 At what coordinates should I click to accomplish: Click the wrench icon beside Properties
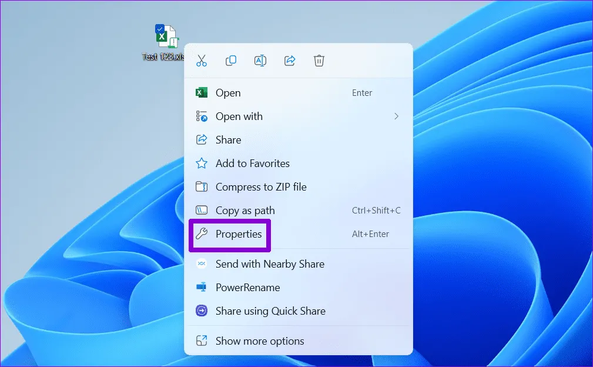coord(202,234)
